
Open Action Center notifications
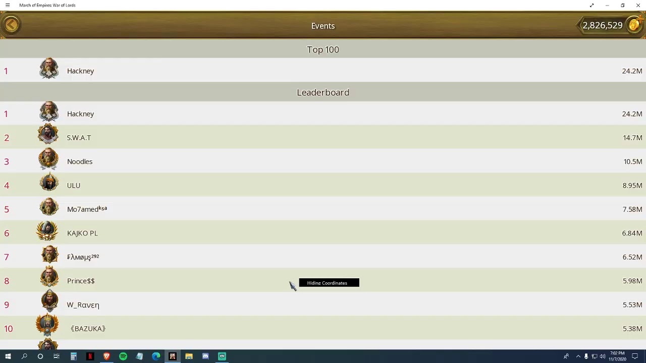pyautogui.click(x=635, y=356)
